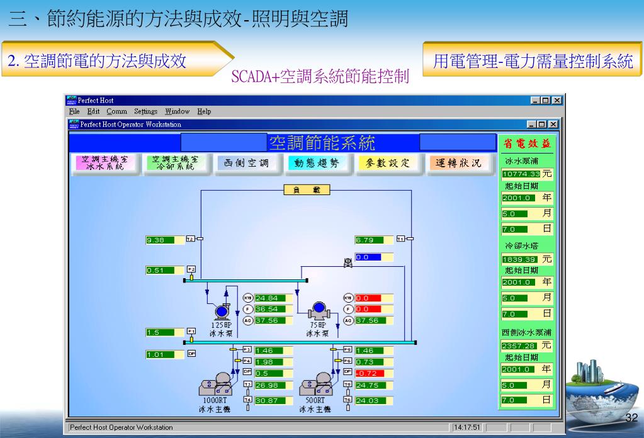Open the Settings menu
This screenshot has height=438, width=644.
tap(145, 111)
